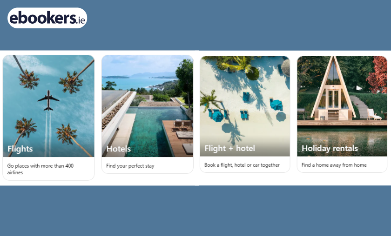Open the Holiday rentals card heading
Viewport: 391px width, 236px height.
[330, 148]
